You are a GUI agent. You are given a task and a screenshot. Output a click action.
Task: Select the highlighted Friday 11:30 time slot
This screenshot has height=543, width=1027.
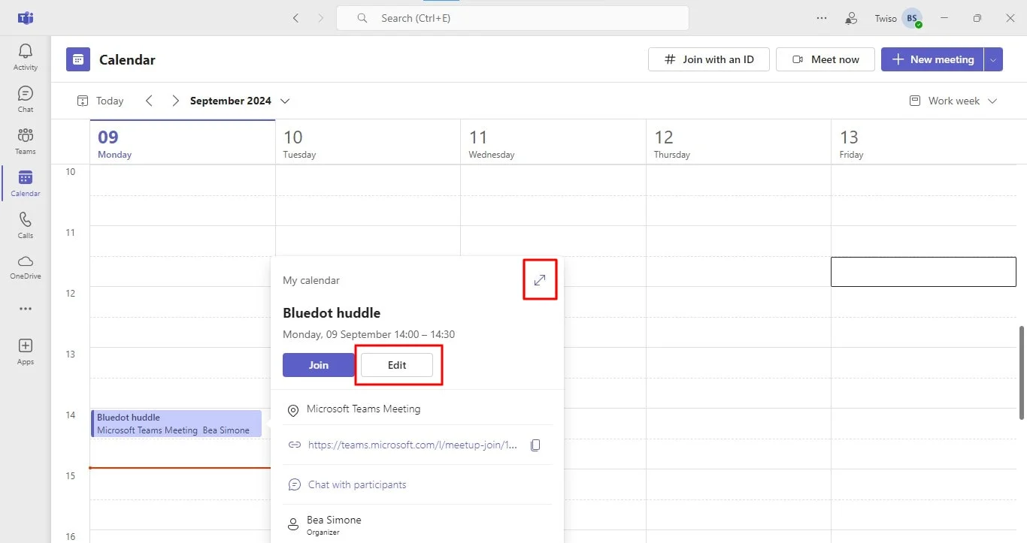(923, 272)
